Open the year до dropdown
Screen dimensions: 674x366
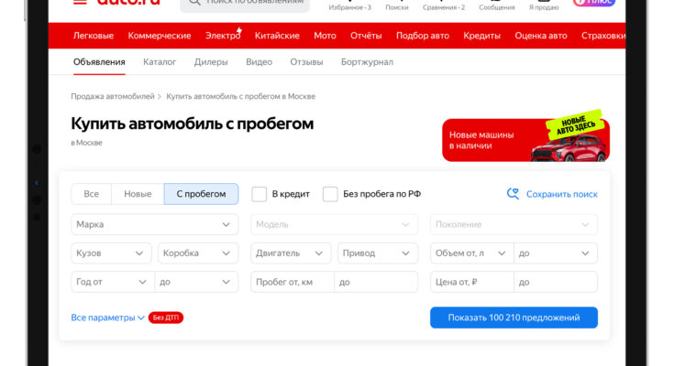coord(196,282)
